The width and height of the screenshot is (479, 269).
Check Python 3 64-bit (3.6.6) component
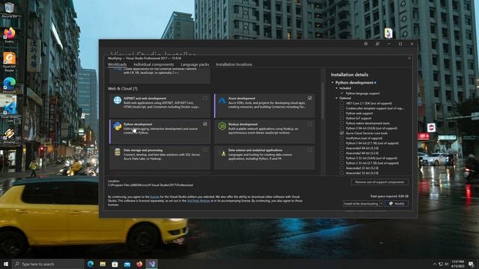(342, 128)
